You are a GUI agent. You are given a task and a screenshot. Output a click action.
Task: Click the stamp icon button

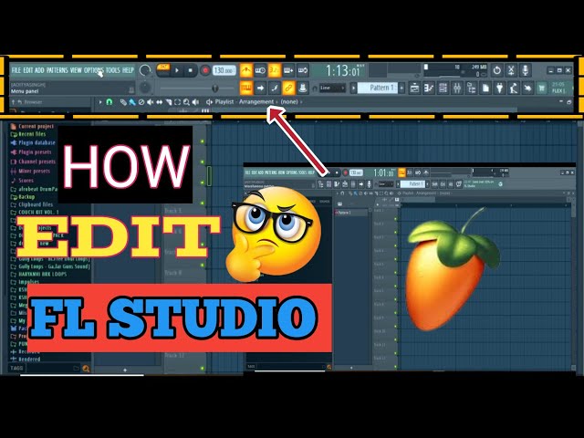[x=302, y=88]
